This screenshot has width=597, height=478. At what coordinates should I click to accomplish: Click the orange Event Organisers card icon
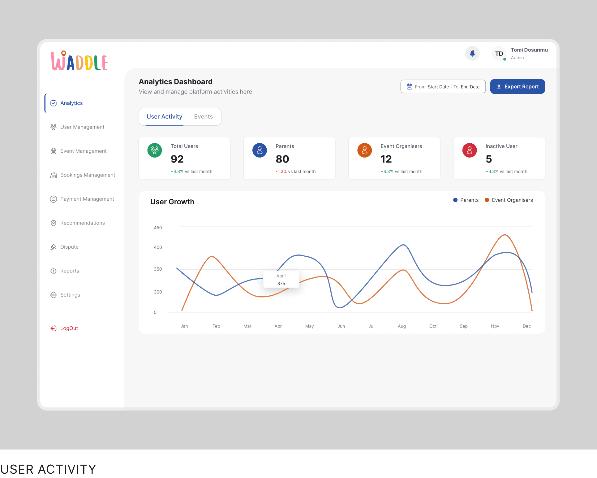pyautogui.click(x=364, y=150)
